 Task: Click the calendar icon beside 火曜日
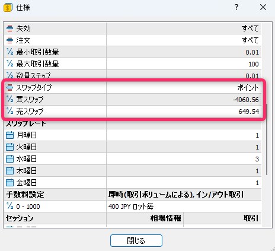click(x=9, y=147)
